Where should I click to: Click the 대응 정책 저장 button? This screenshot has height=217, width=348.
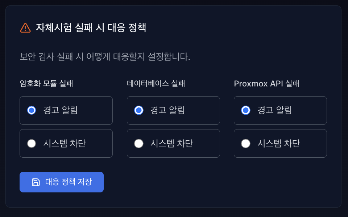pos(61,182)
